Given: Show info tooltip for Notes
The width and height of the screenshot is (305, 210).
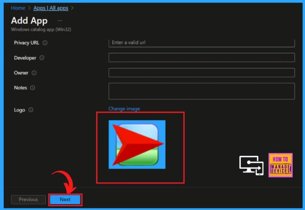Looking at the screenshot, I should coord(32,88).
